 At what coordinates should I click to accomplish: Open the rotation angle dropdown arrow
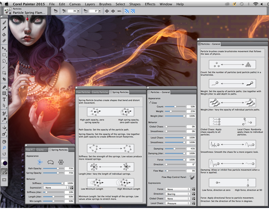[100, 11]
